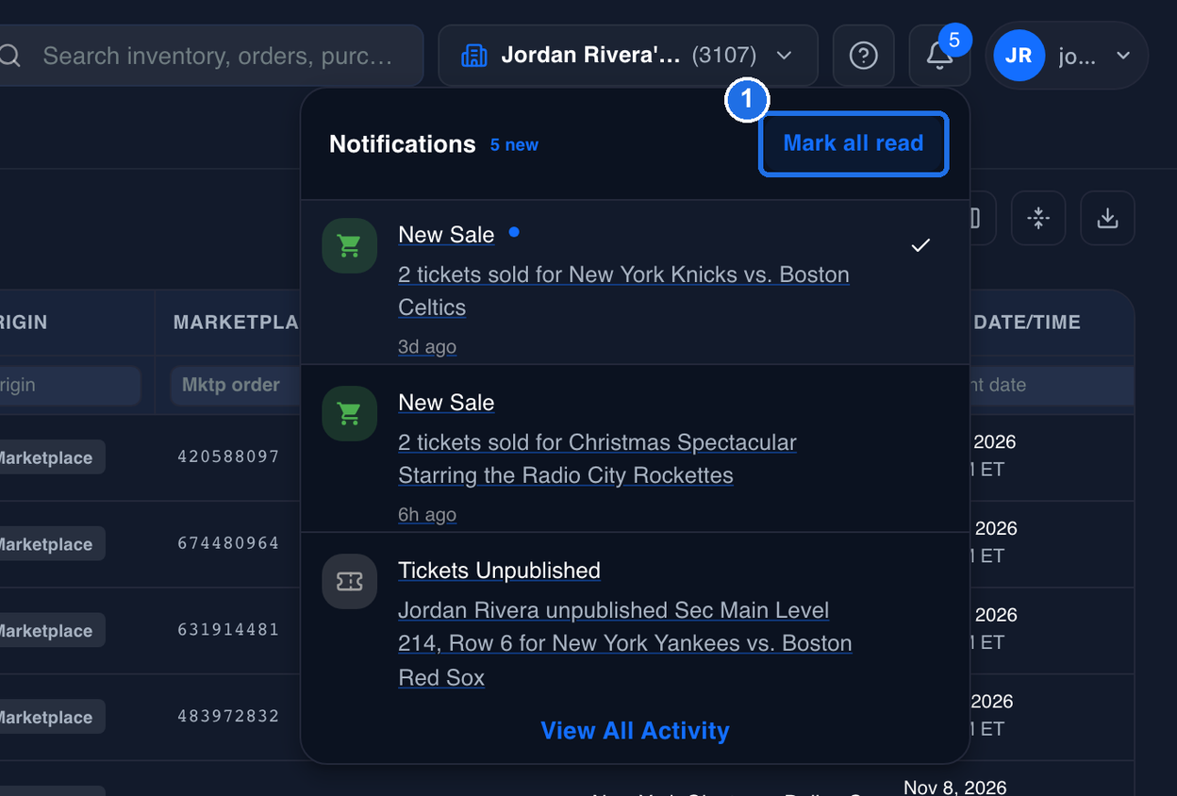Click order number 631914481

coord(228,630)
